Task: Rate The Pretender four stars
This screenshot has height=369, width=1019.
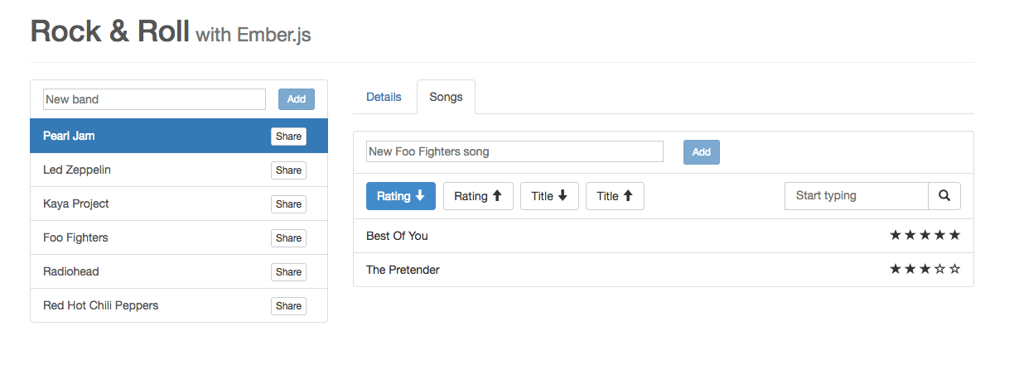Action: point(940,270)
